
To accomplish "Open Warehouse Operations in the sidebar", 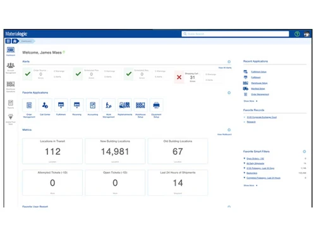I will tap(11, 87).
